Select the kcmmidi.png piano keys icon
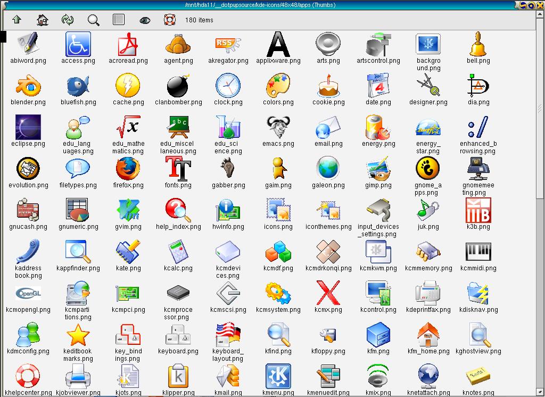 (478, 252)
